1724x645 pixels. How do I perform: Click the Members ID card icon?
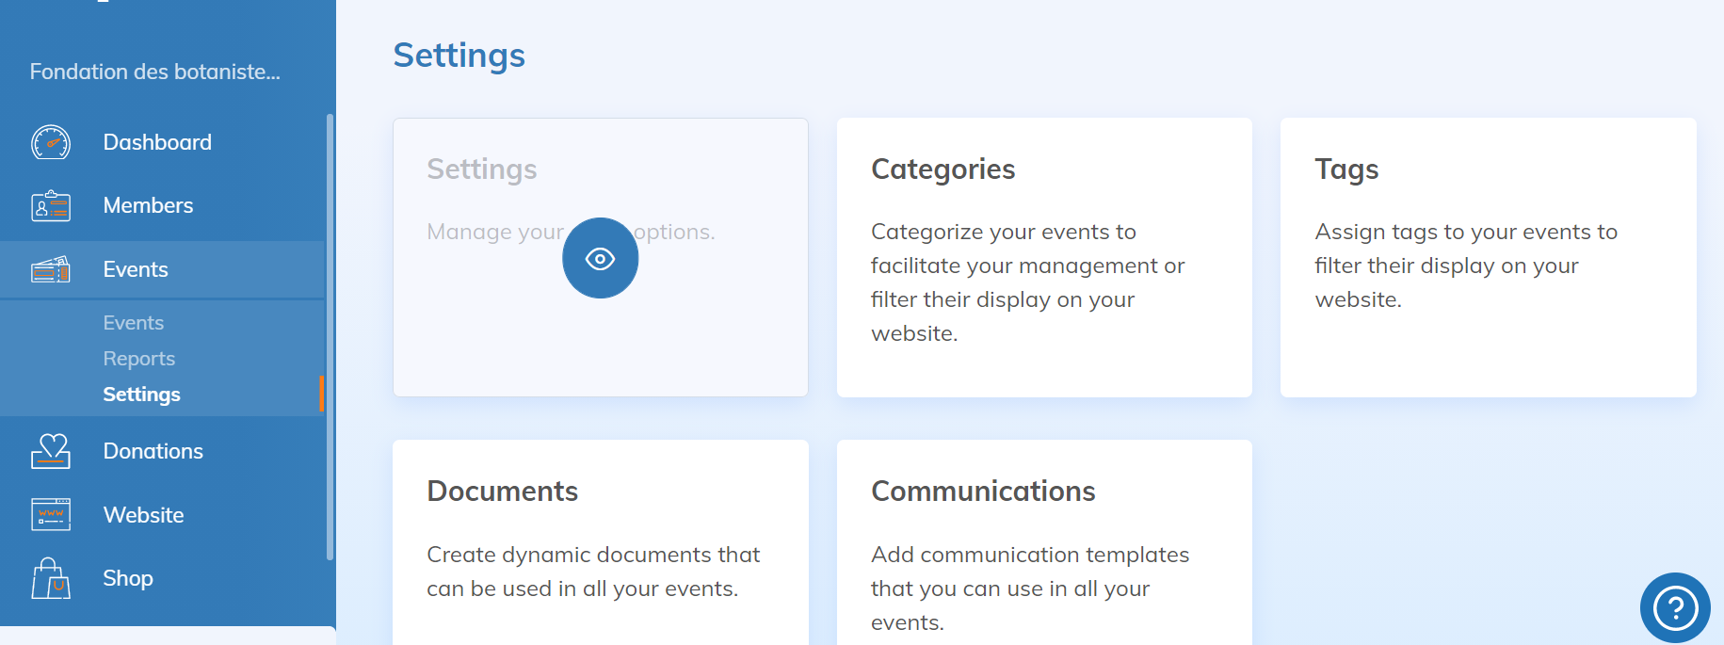click(51, 205)
